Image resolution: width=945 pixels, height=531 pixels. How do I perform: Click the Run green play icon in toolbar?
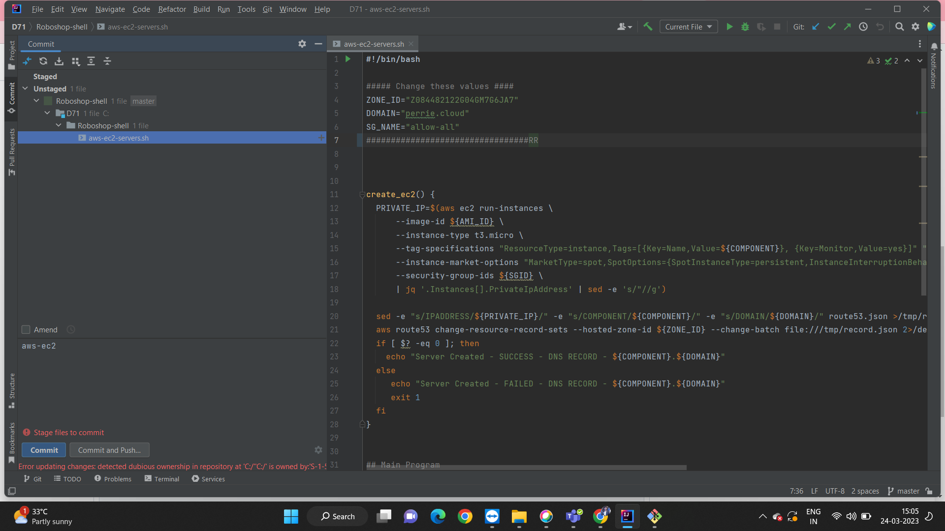729,27
